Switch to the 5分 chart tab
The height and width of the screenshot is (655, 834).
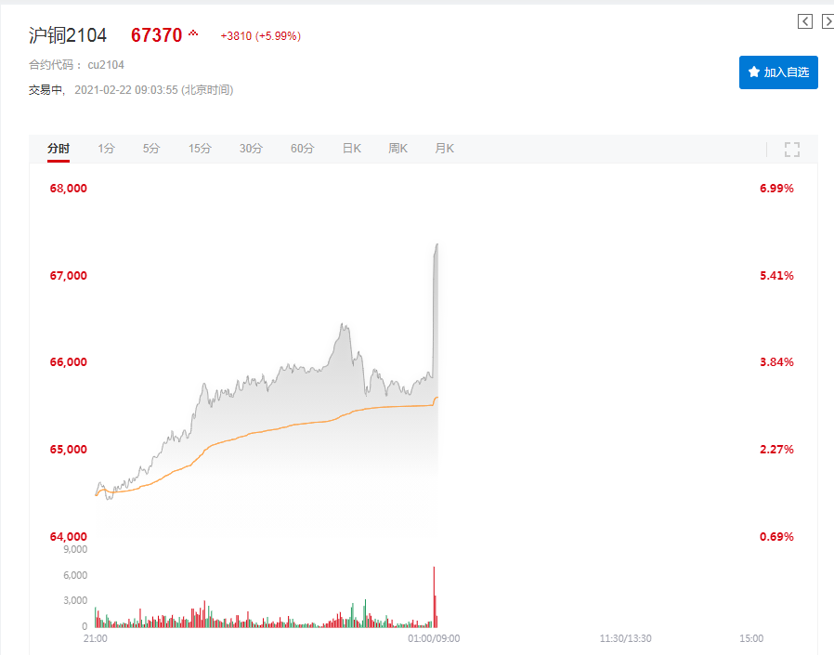[151, 149]
